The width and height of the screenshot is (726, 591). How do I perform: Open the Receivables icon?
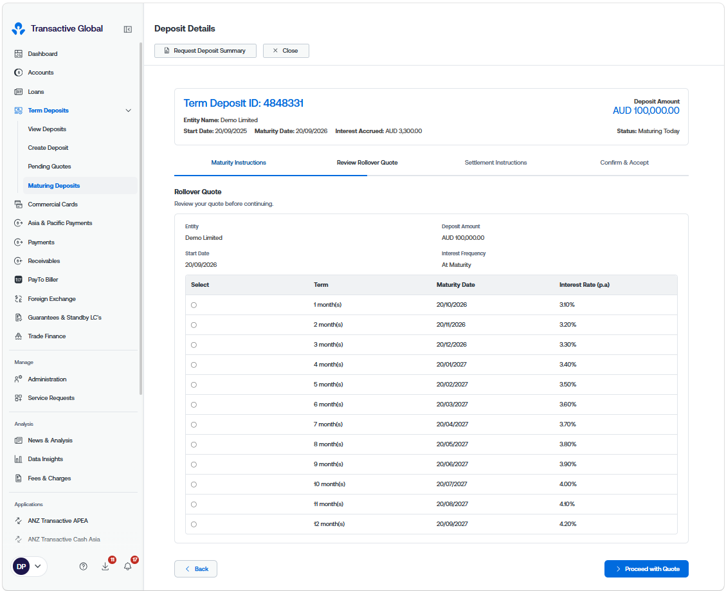pos(19,261)
